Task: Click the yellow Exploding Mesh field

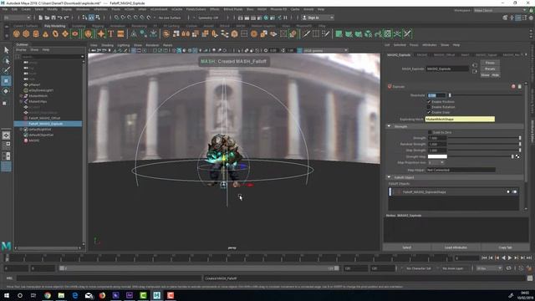Action: 460,119
